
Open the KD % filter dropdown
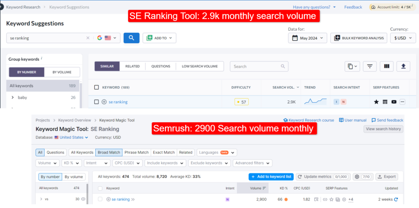tap(72, 163)
